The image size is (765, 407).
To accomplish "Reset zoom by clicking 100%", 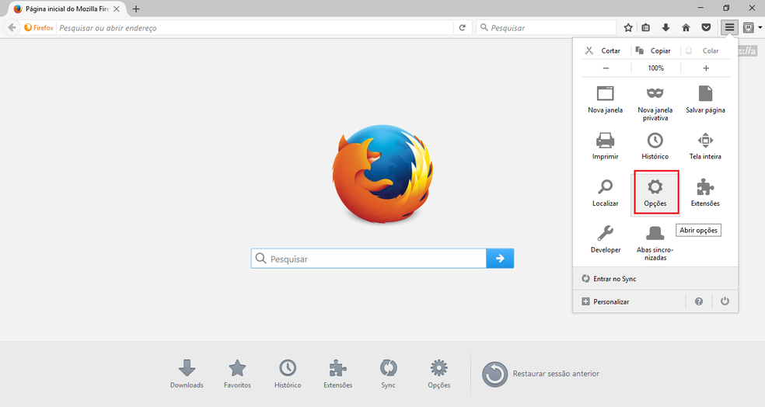I will click(655, 68).
